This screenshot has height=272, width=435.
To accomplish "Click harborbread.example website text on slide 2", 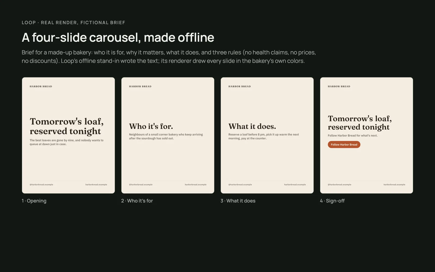I will click(196, 184).
